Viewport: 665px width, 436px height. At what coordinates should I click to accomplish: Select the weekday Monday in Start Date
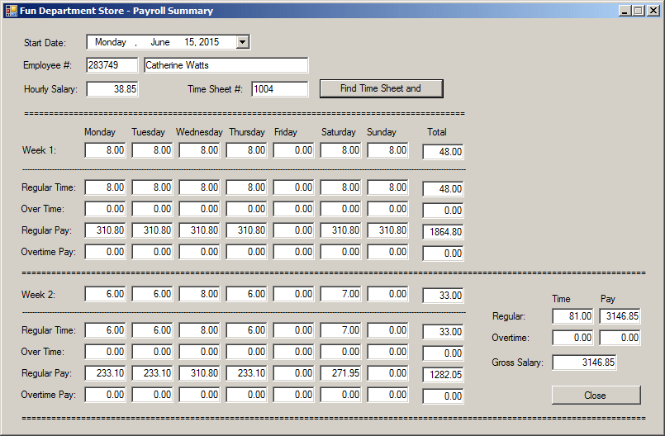point(110,42)
